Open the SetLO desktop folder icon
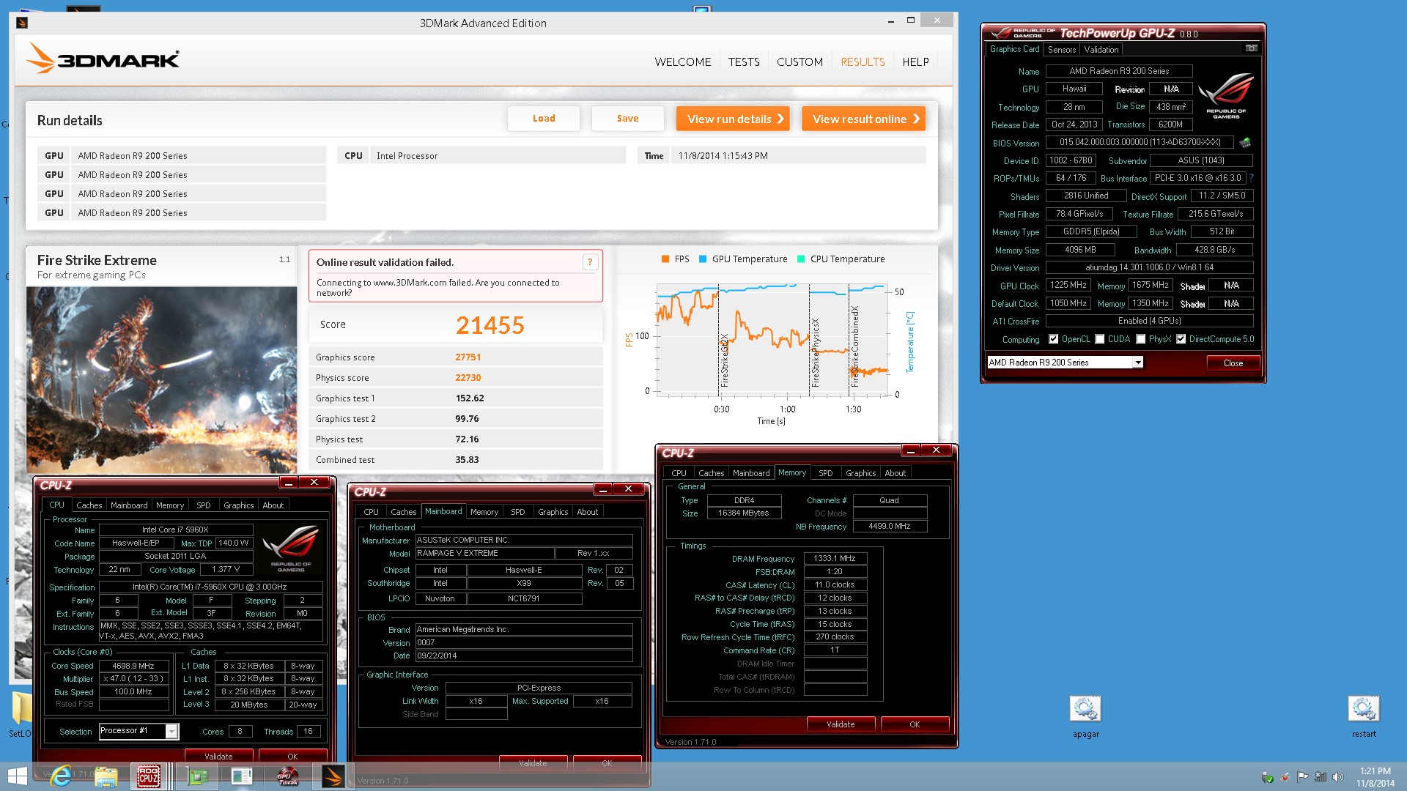Image resolution: width=1407 pixels, height=791 pixels. (21, 710)
